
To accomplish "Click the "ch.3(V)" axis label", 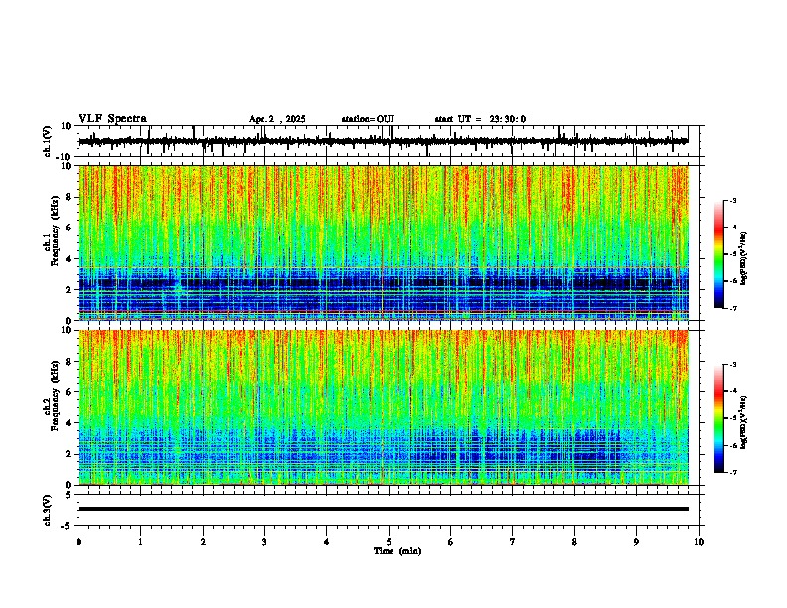I will coord(48,510).
